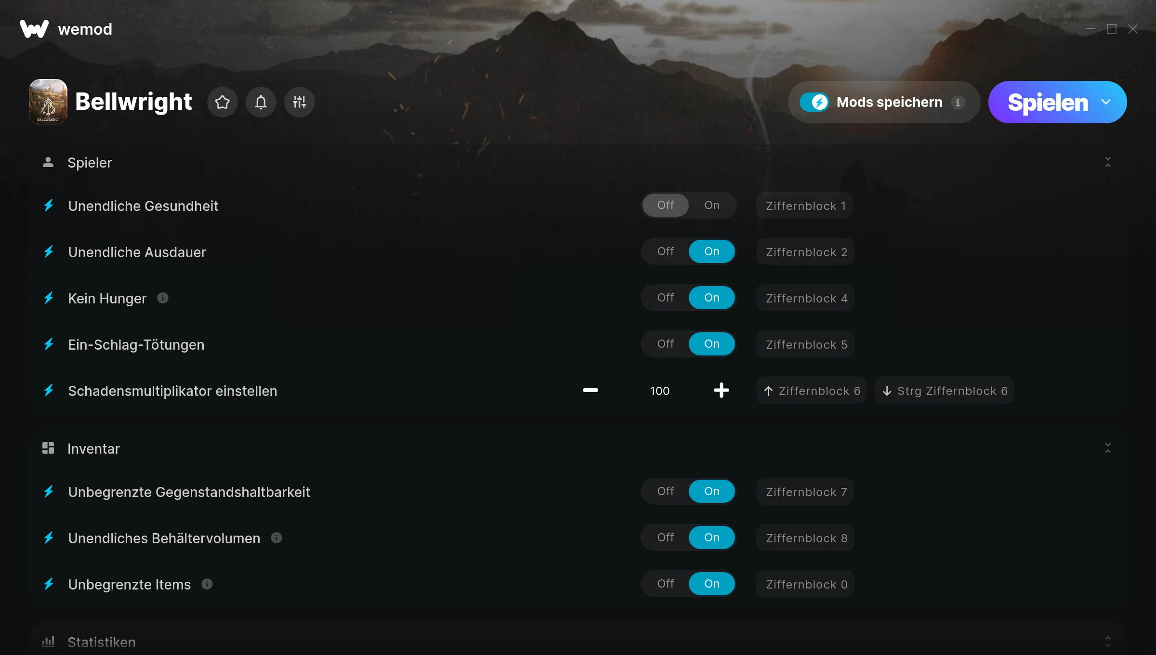The height and width of the screenshot is (655, 1156).
Task: Increase Schadensmultiplikator with the plus button
Action: 721,390
